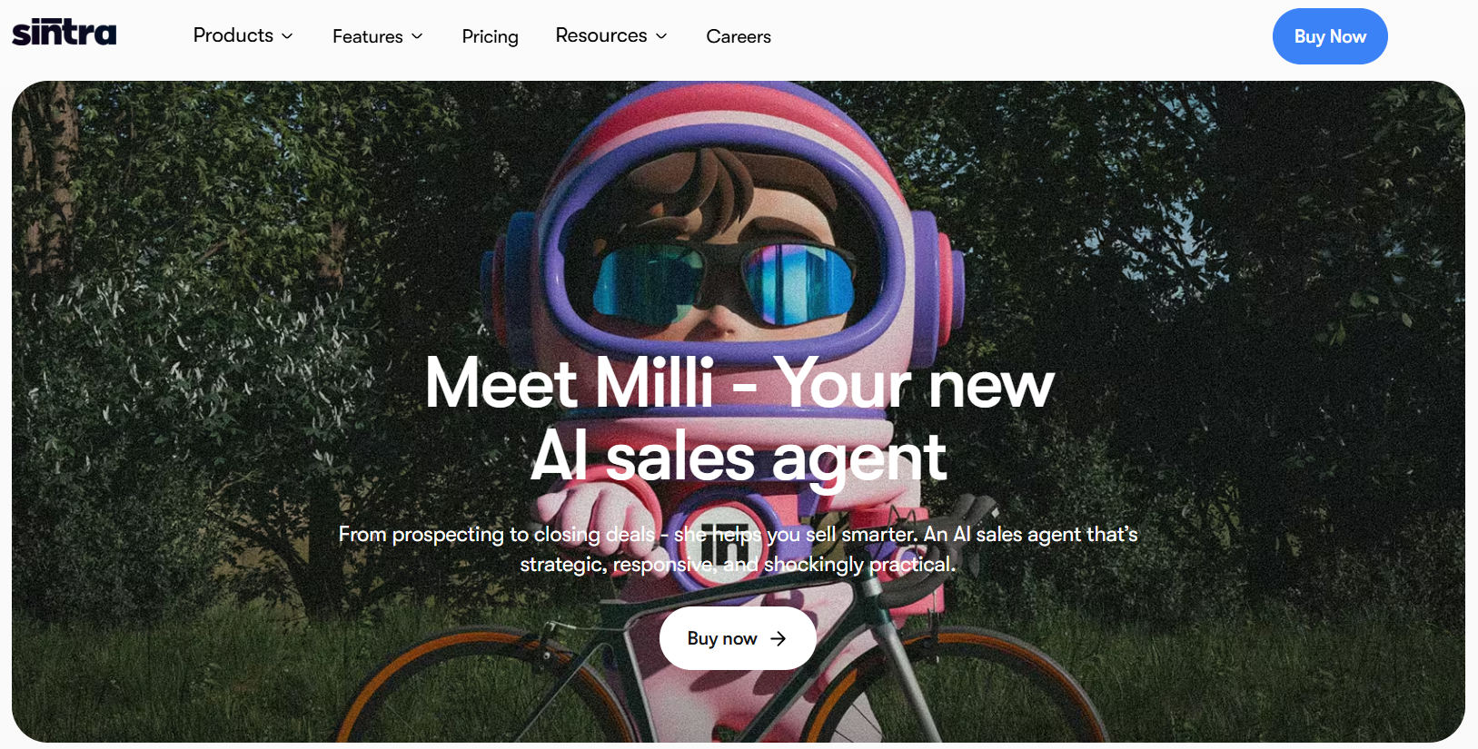Click Milli's reflective blue sunglasses

[x=723, y=281]
